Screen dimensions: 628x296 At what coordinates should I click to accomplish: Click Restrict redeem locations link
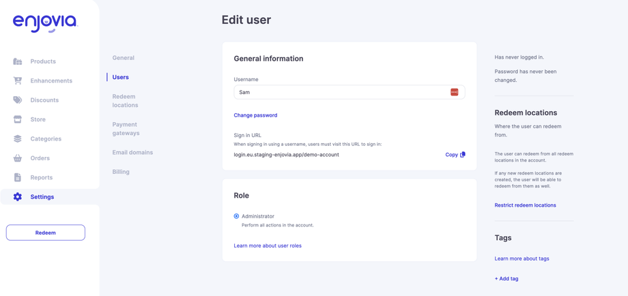click(525, 205)
